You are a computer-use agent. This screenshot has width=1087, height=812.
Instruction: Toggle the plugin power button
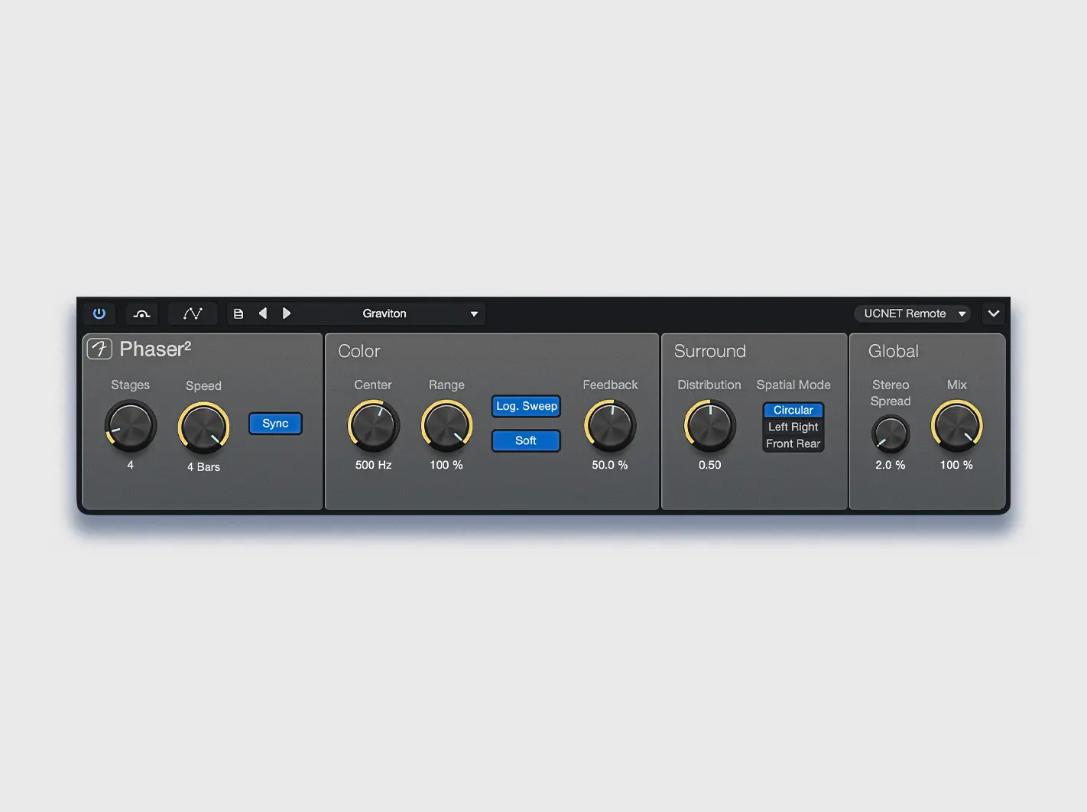[x=99, y=313]
